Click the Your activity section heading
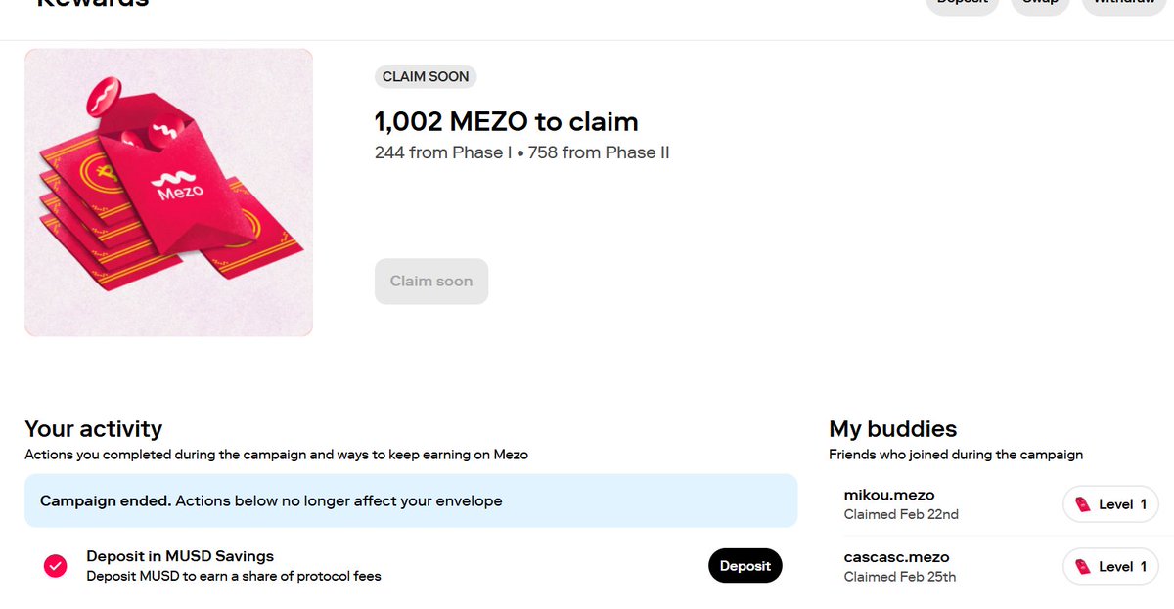Viewport: 1174px width, 609px height. click(93, 429)
